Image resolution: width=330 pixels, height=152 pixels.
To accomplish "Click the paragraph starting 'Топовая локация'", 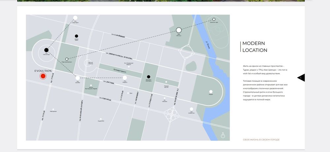I will tap(265, 90).
